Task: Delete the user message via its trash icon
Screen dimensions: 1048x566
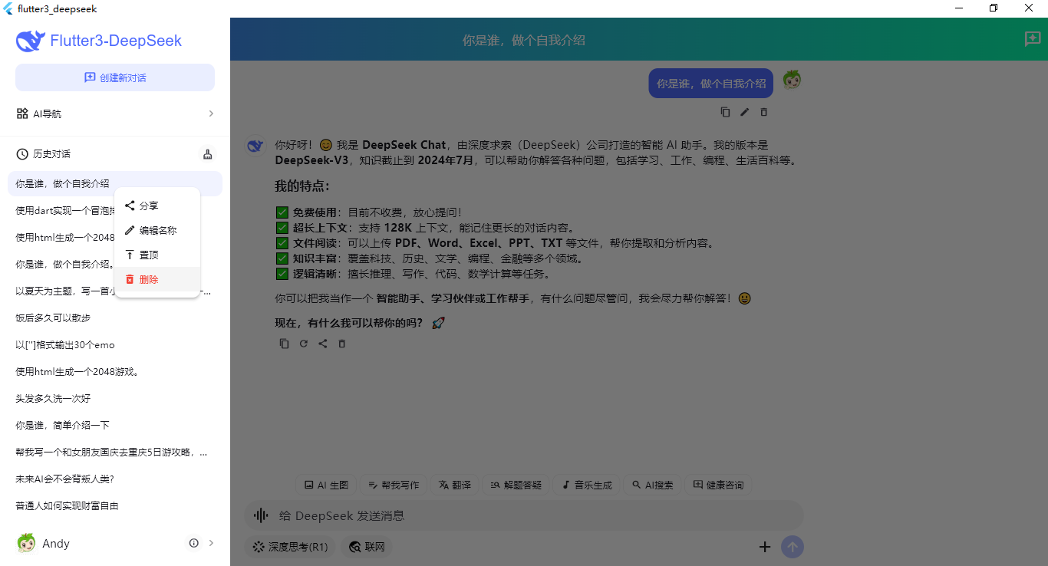Action: [763, 112]
